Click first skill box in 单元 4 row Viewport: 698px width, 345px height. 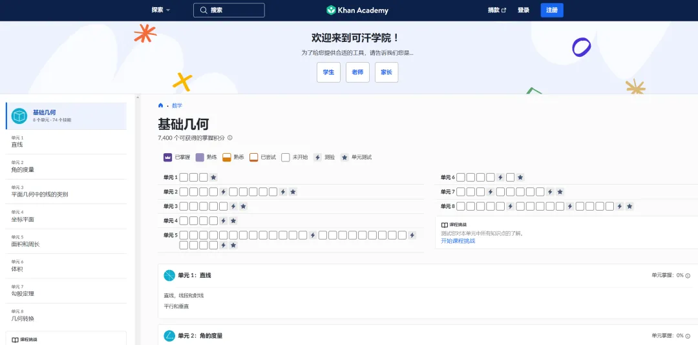click(x=184, y=220)
